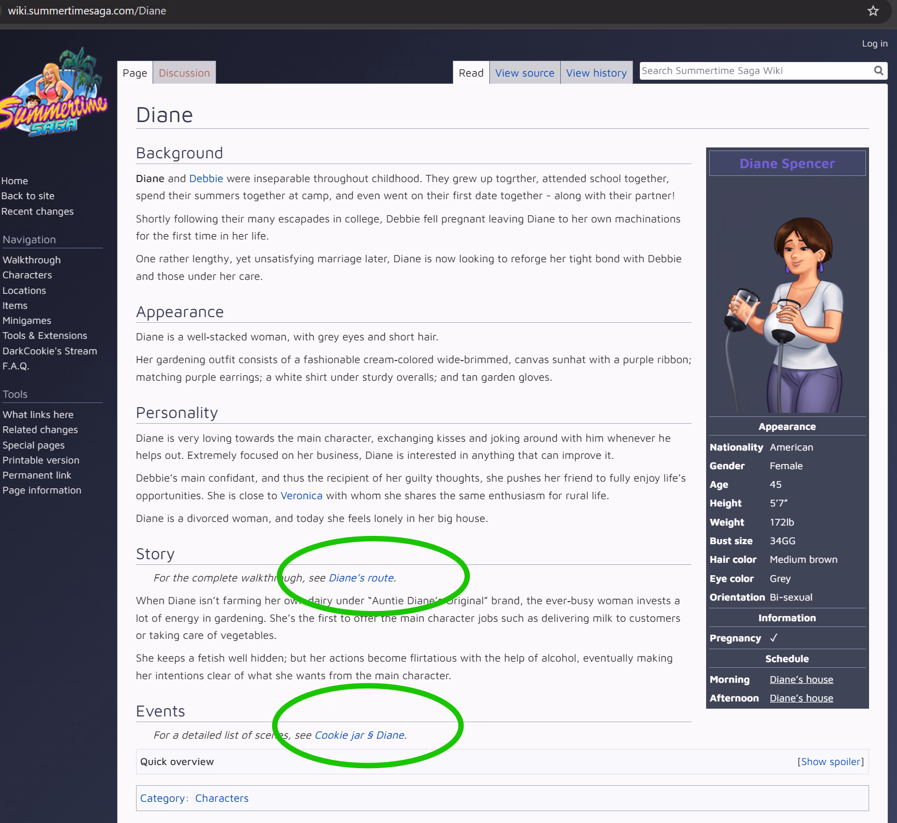Open the Characters navigation link
The width and height of the screenshot is (897, 823).
pos(27,275)
